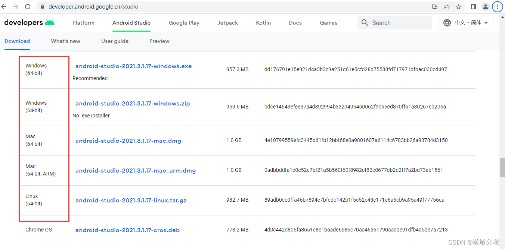Image resolution: width=505 pixels, height=249 pixels.
Task: Select the Android Studio nav item
Action: pyautogui.click(x=131, y=23)
